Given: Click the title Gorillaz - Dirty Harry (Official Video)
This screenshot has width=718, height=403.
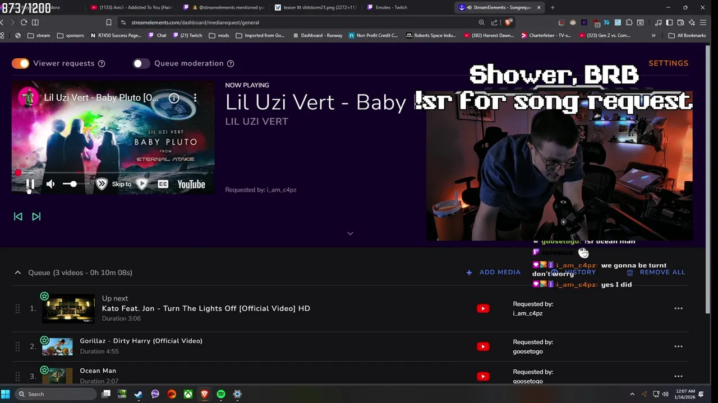Looking at the screenshot, I should click(x=141, y=341).
